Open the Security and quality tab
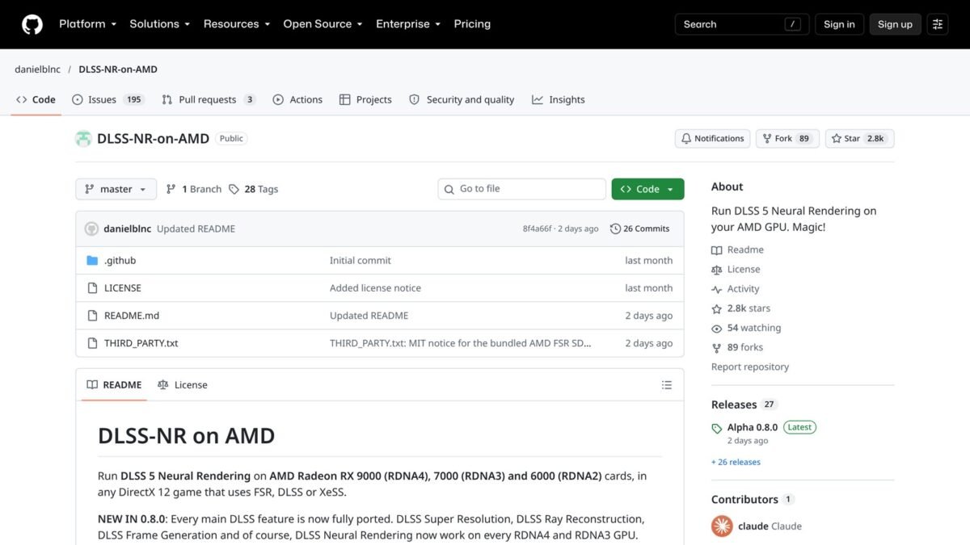The height and width of the screenshot is (545, 970). [462, 99]
